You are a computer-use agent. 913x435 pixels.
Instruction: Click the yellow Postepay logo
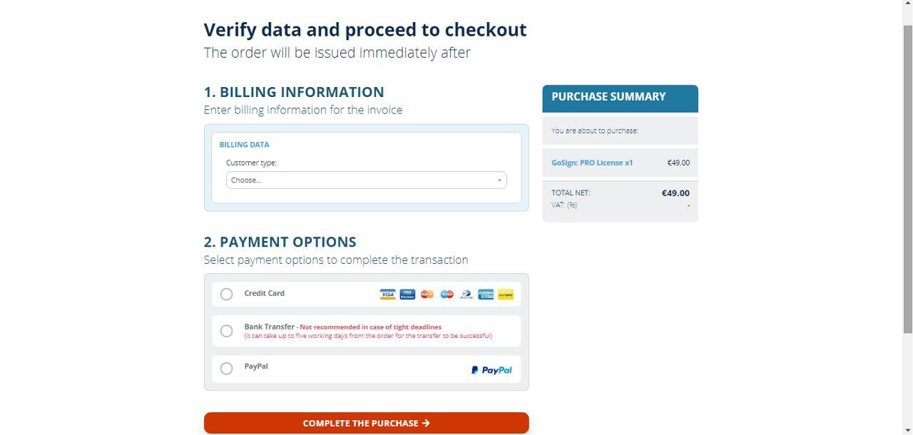click(x=506, y=294)
